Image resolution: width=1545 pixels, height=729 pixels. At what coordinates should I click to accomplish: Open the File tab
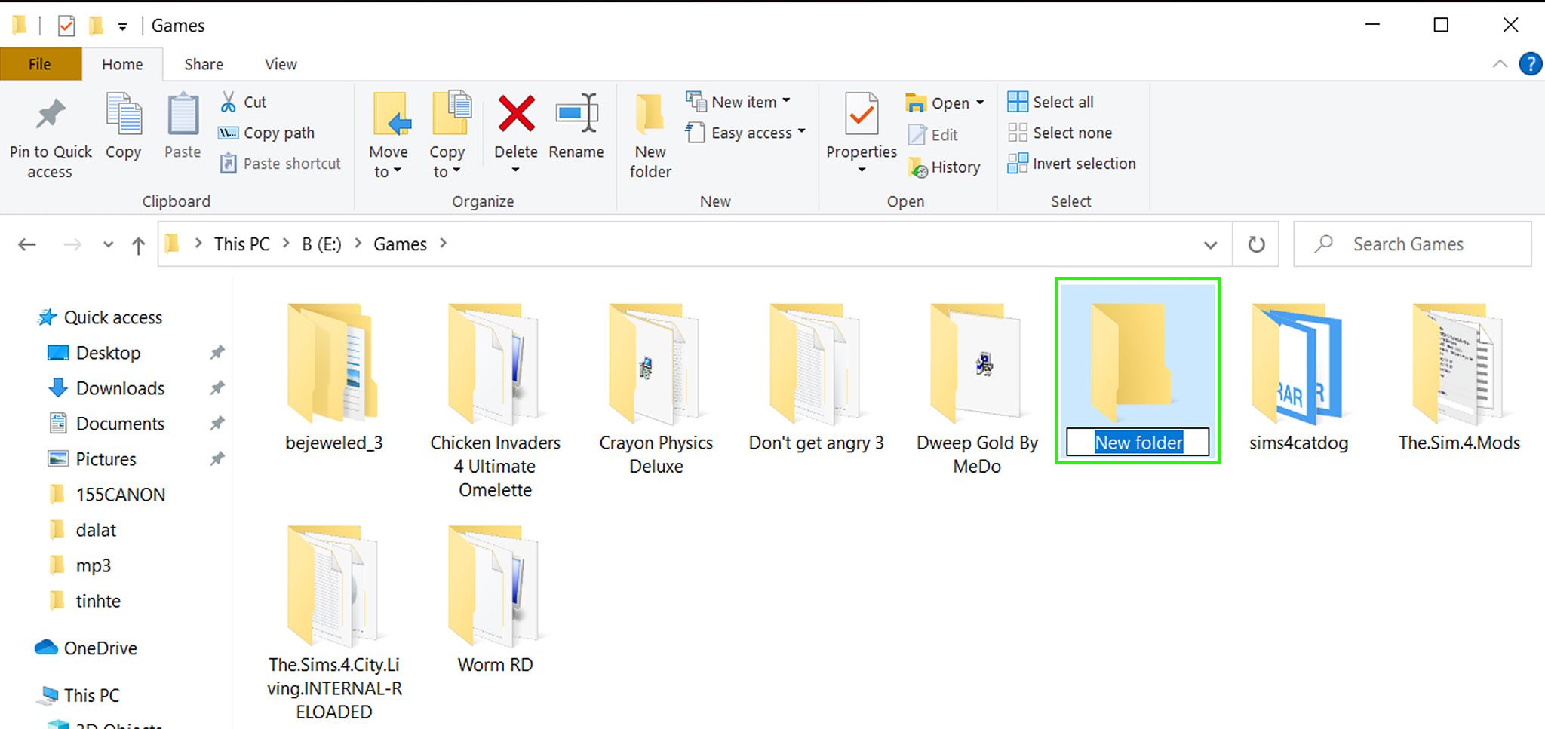tap(40, 64)
